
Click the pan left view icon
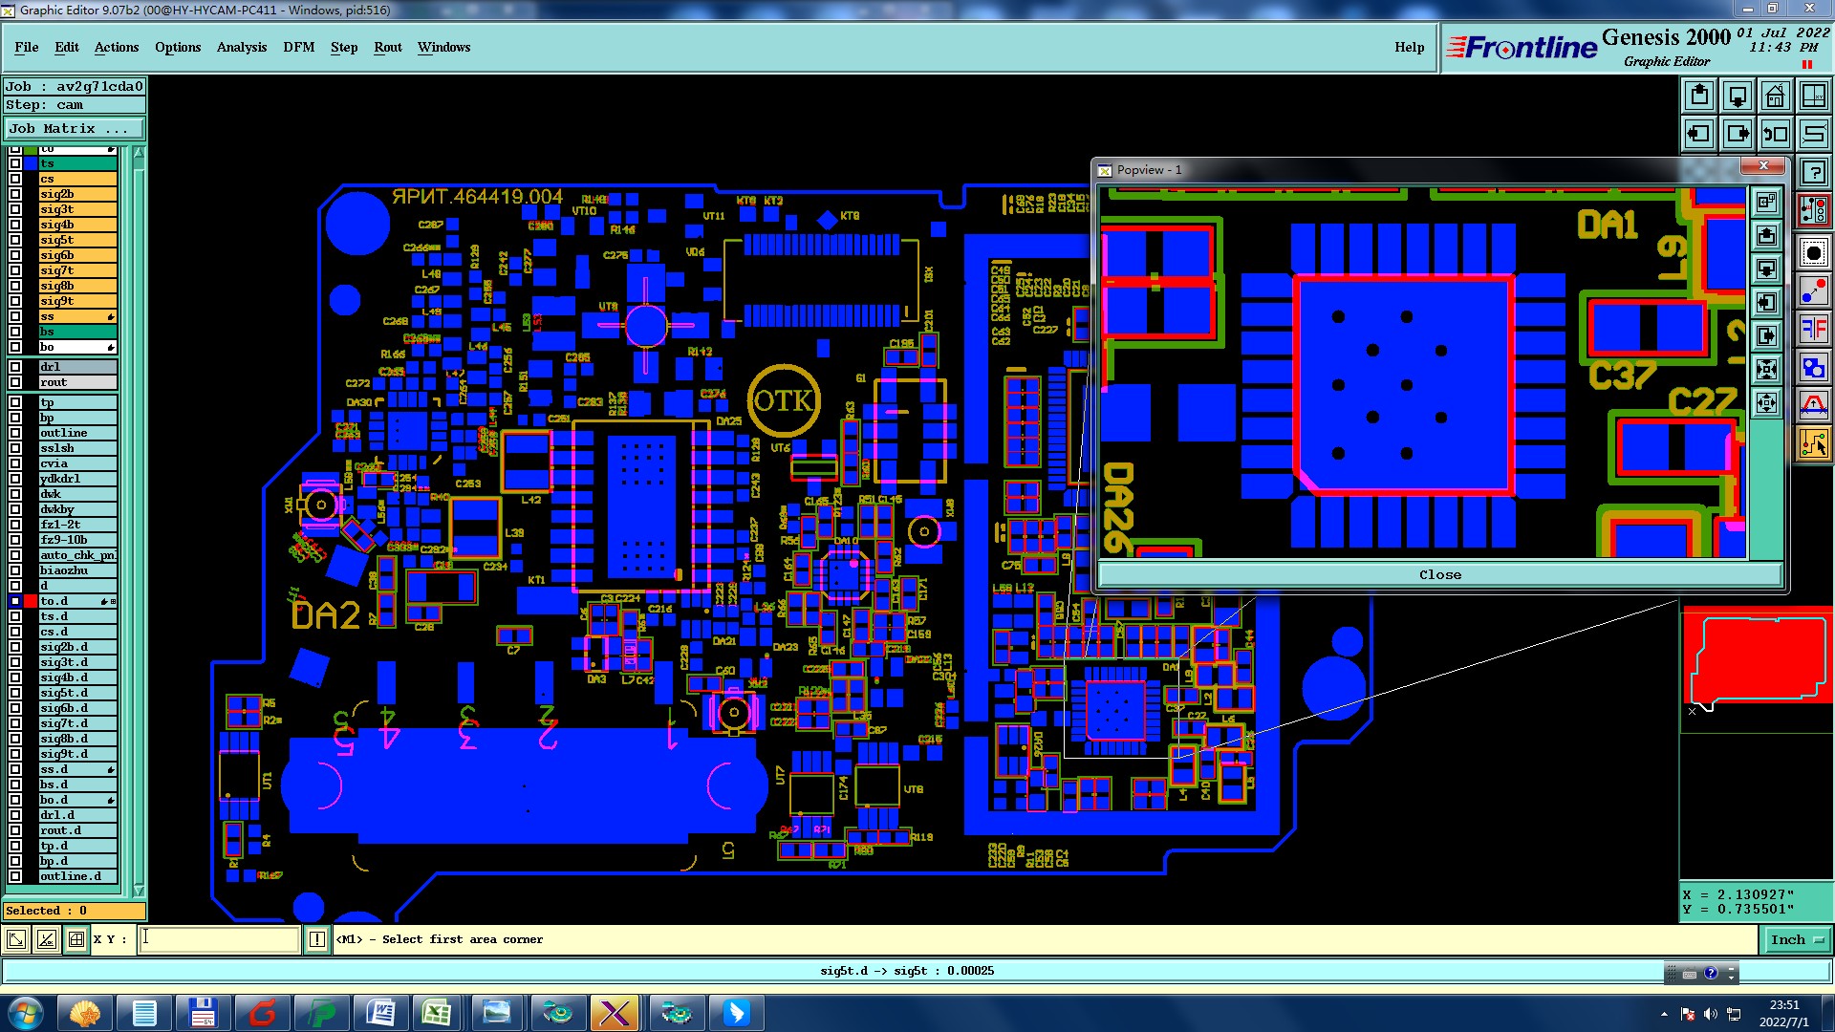[1699, 134]
